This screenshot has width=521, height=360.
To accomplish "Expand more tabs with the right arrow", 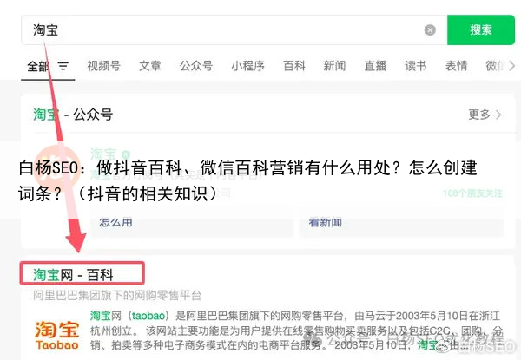I will coord(511,66).
